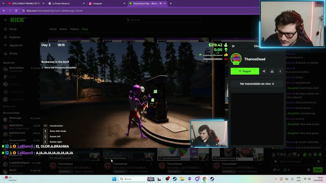Viewport: 326px width, 183px height.
Task: Click the share icon in the clip panel
Action: tap(264, 71)
